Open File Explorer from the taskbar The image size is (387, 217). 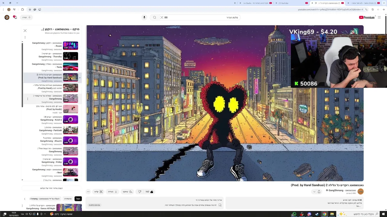point(332,214)
